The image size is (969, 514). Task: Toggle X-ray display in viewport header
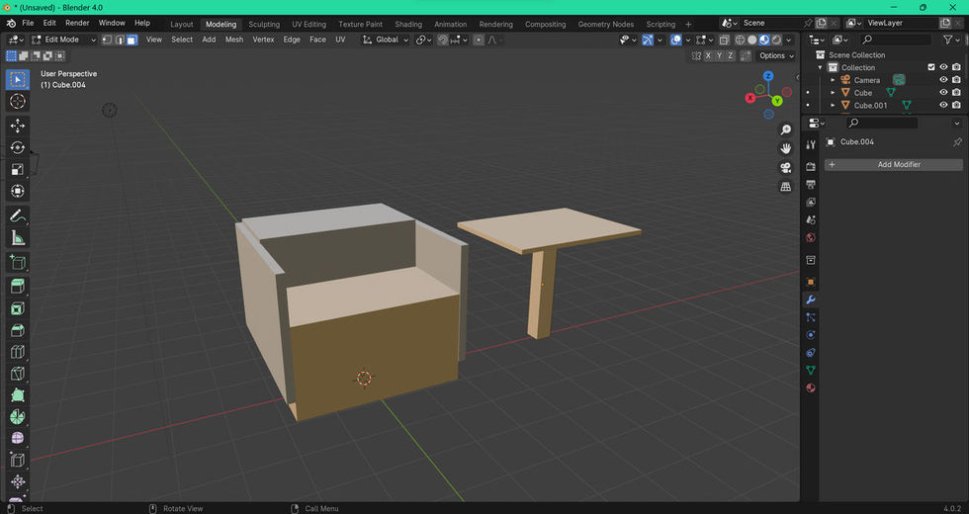point(725,40)
